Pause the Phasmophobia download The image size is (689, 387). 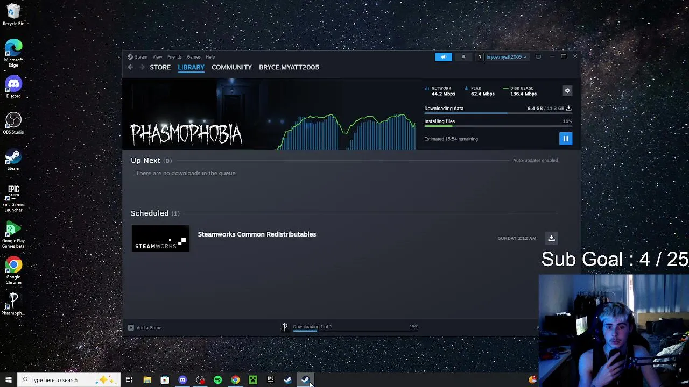566,139
